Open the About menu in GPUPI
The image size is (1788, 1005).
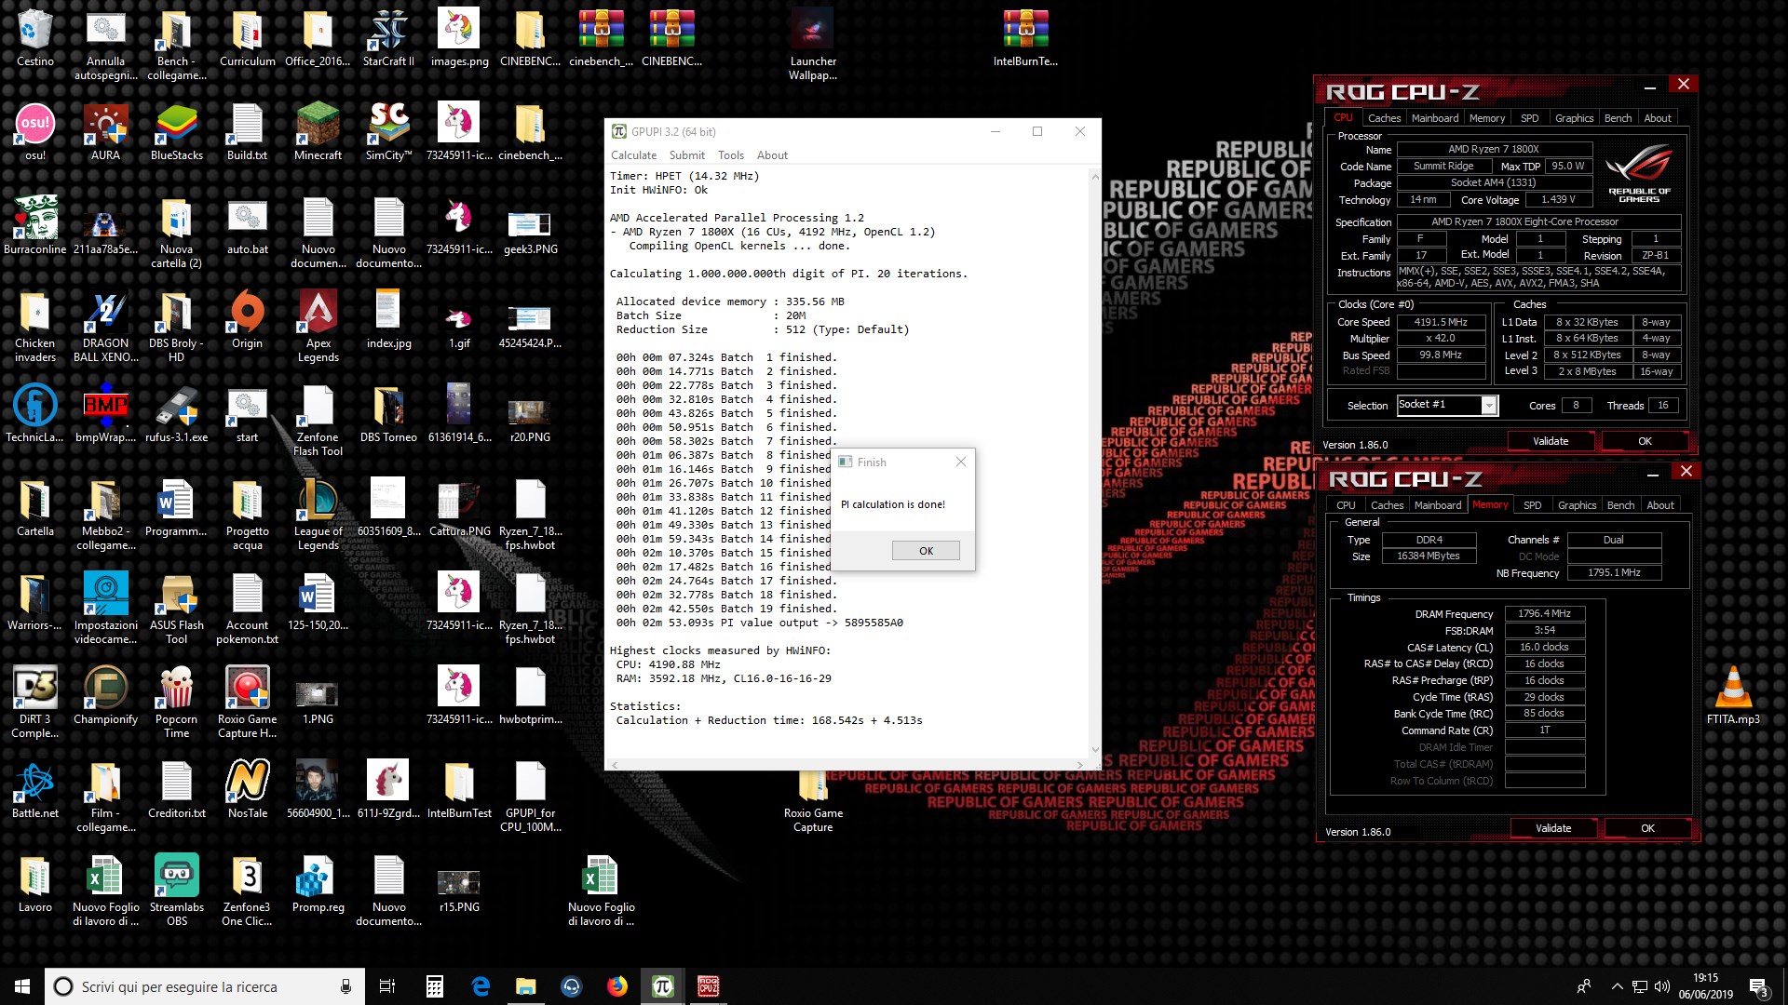(772, 155)
